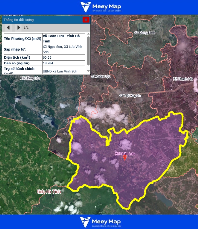Select Xã Đông Kinh on the map

pyautogui.click(x=144, y=33)
